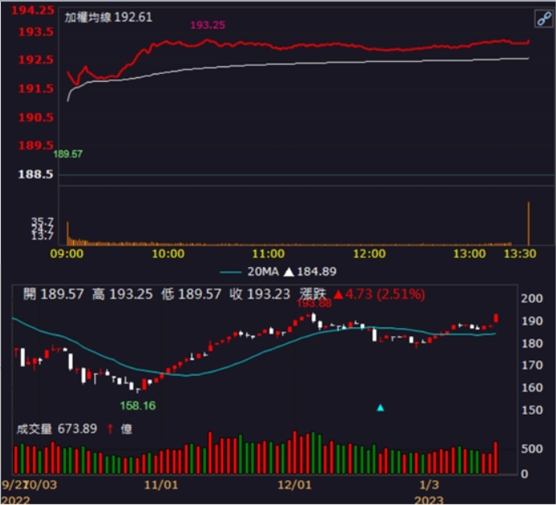This screenshot has height=505, width=556.
Task: Click the 11/01 date axis label
Action: coord(161,485)
